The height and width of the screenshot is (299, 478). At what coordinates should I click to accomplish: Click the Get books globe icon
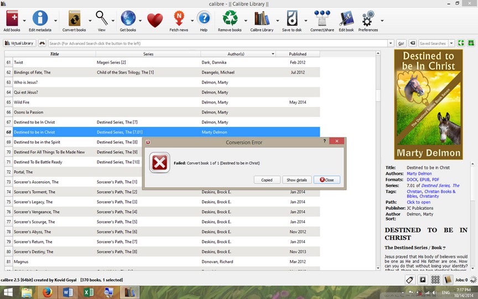click(x=128, y=18)
